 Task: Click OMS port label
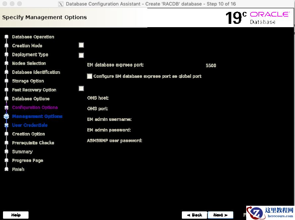click(x=98, y=109)
